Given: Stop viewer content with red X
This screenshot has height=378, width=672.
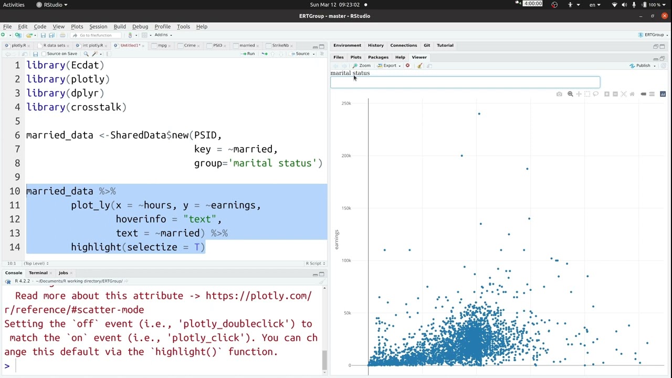Looking at the screenshot, I should (407, 66).
